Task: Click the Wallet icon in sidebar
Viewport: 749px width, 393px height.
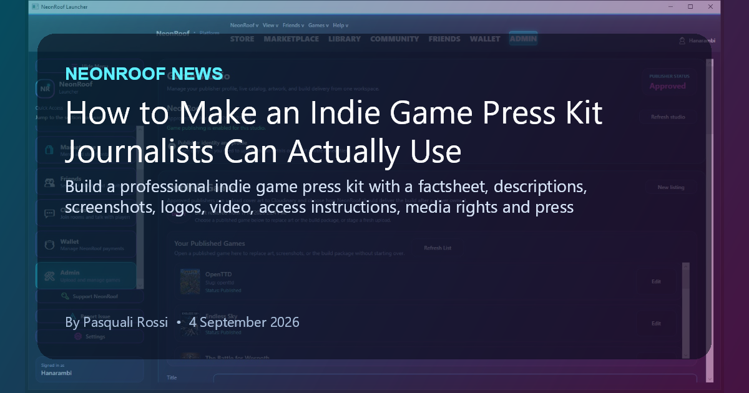Action: click(49, 245)
